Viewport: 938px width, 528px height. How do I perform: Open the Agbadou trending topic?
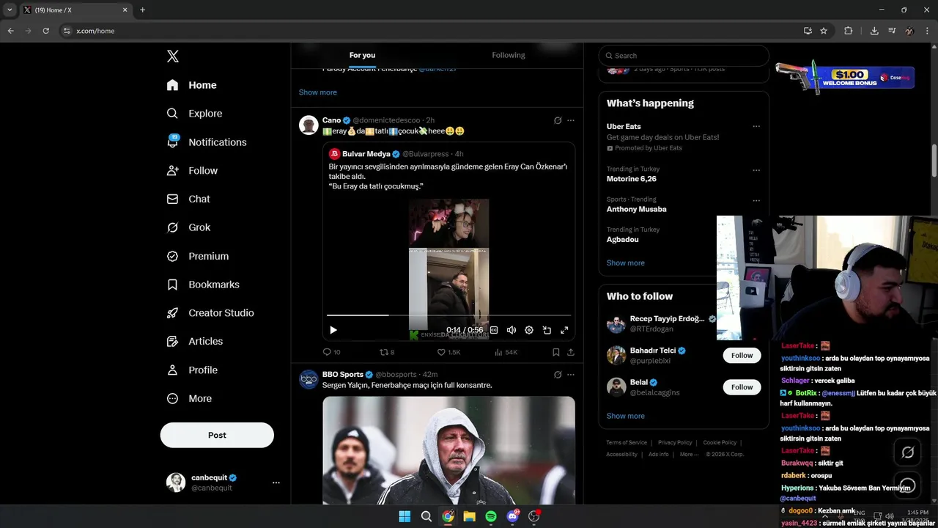[x=622, y=240]
